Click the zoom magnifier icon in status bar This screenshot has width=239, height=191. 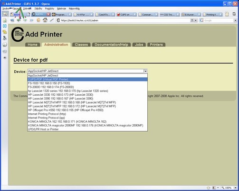pos(223,188)
